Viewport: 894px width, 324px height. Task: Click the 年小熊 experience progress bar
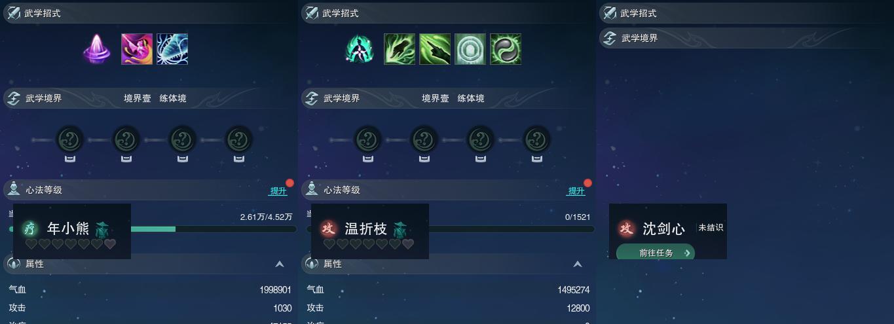(x=153, y=229)
